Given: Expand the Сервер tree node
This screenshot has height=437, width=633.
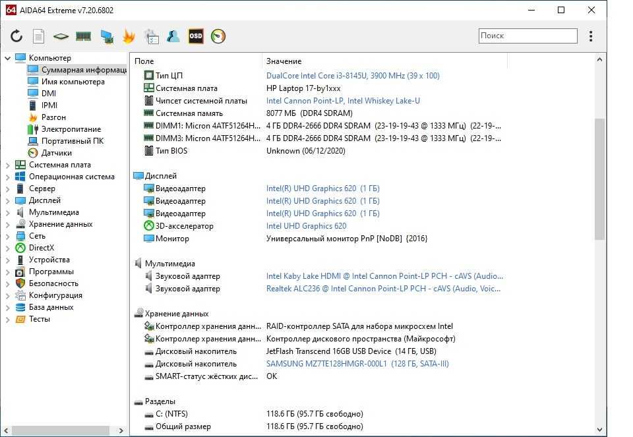Looking at the screenshot, I should click(7, 189).
